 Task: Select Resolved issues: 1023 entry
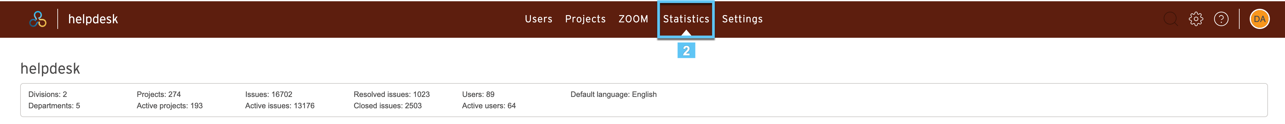click(x=392, y=94)
